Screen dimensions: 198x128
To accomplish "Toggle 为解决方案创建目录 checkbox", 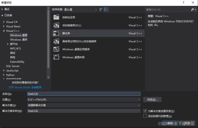I will (x=145, y=111).
